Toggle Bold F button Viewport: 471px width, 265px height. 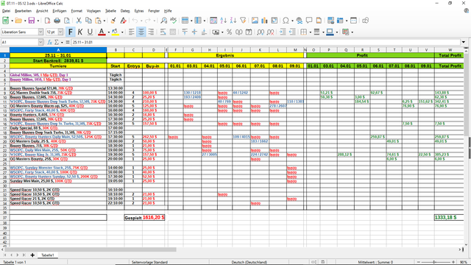(71, 32)
